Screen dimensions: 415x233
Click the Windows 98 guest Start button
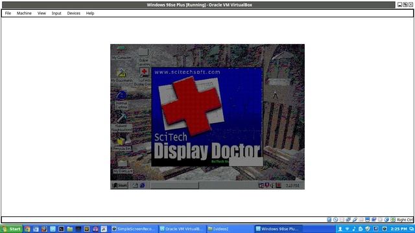coord(119,186)
